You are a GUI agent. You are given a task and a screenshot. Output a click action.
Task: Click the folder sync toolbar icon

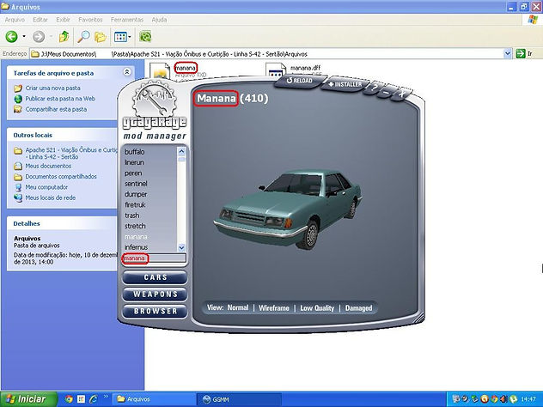pyautogui.click(x=145, y=36)
